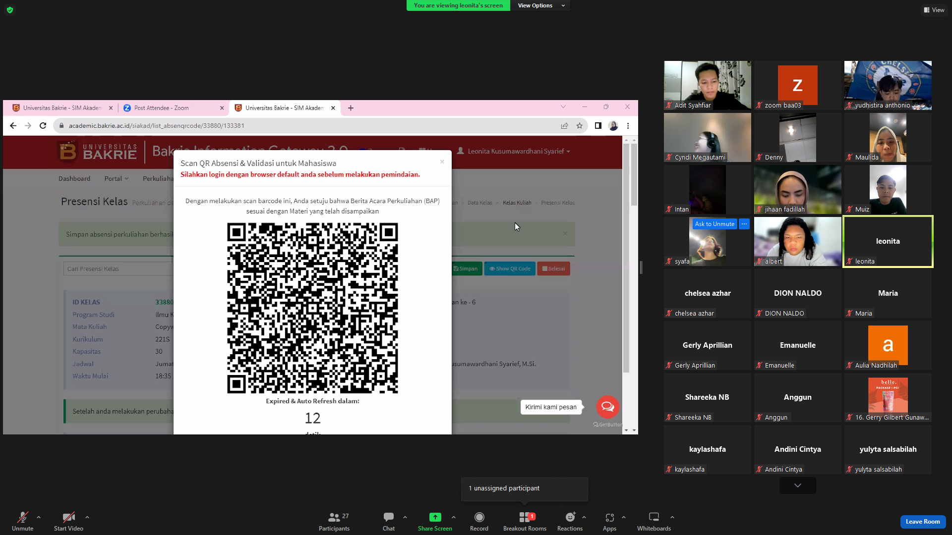952x535 pixels.
Task: Dismiss the Simpan absensi success alert
Action: tap(565, 234)
